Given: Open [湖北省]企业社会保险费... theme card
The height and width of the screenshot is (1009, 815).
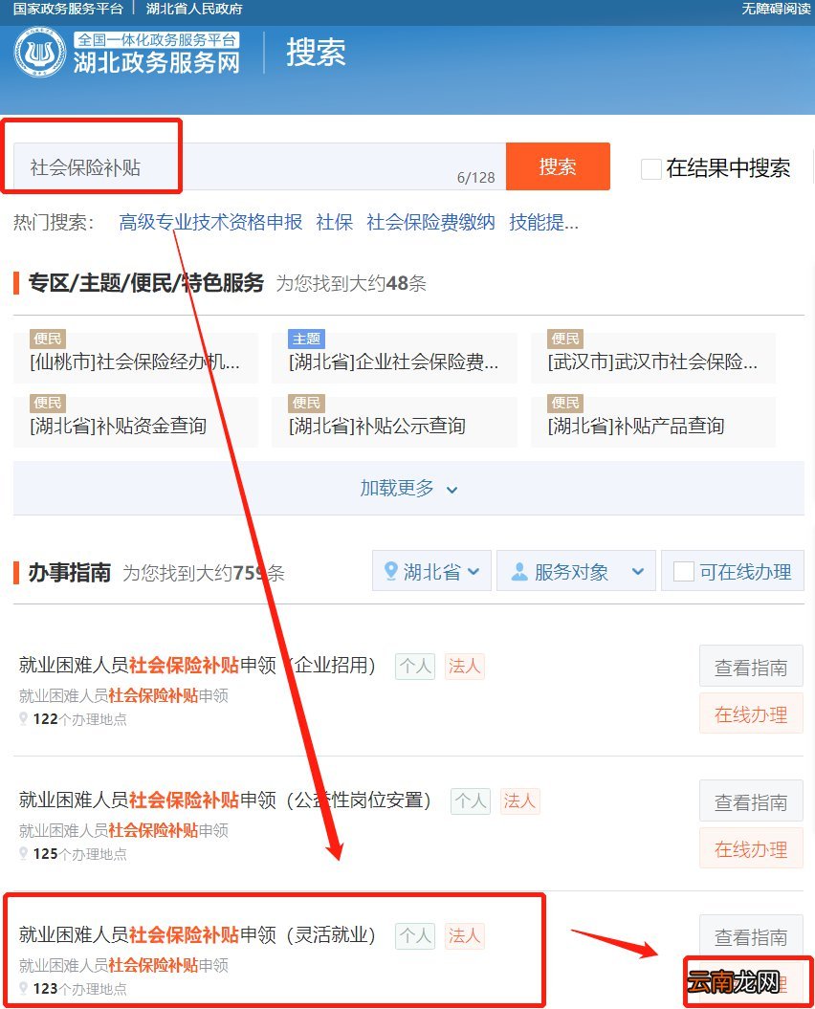Looking at the screenshot, I should tap(395, 357).
